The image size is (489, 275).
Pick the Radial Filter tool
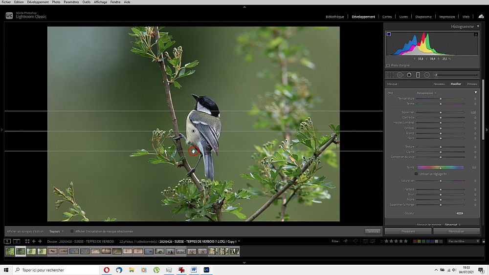pos(427,75)
